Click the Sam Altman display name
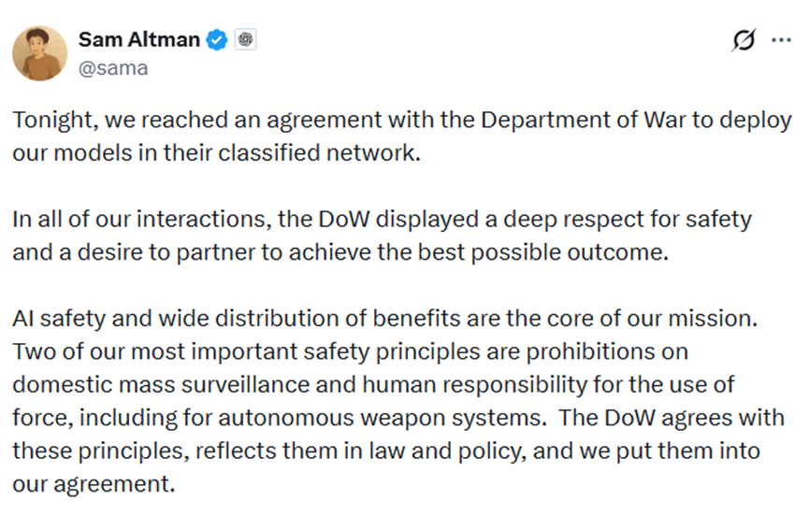The height and width of the screenshot is (515, 809). (x=139, y=39)
